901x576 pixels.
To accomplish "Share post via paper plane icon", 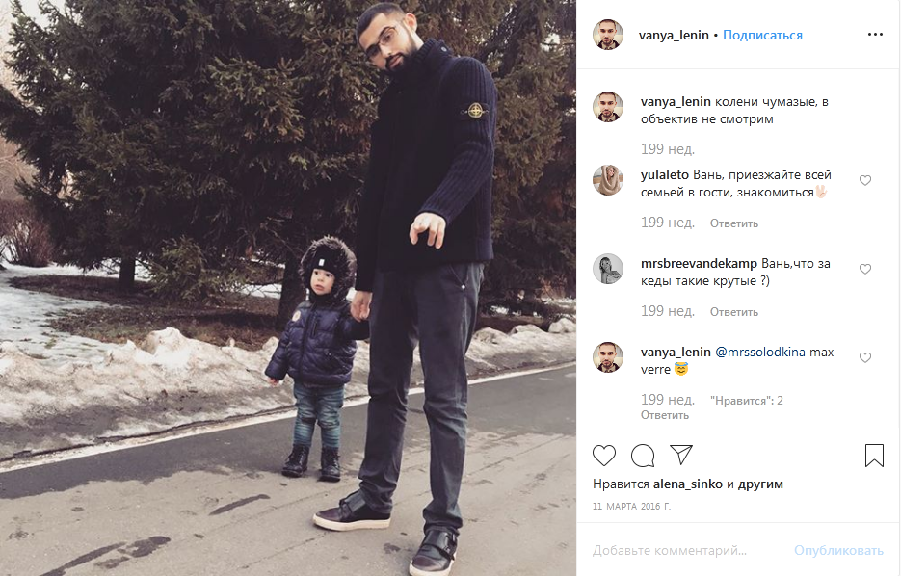I will (x=681, y=455).
